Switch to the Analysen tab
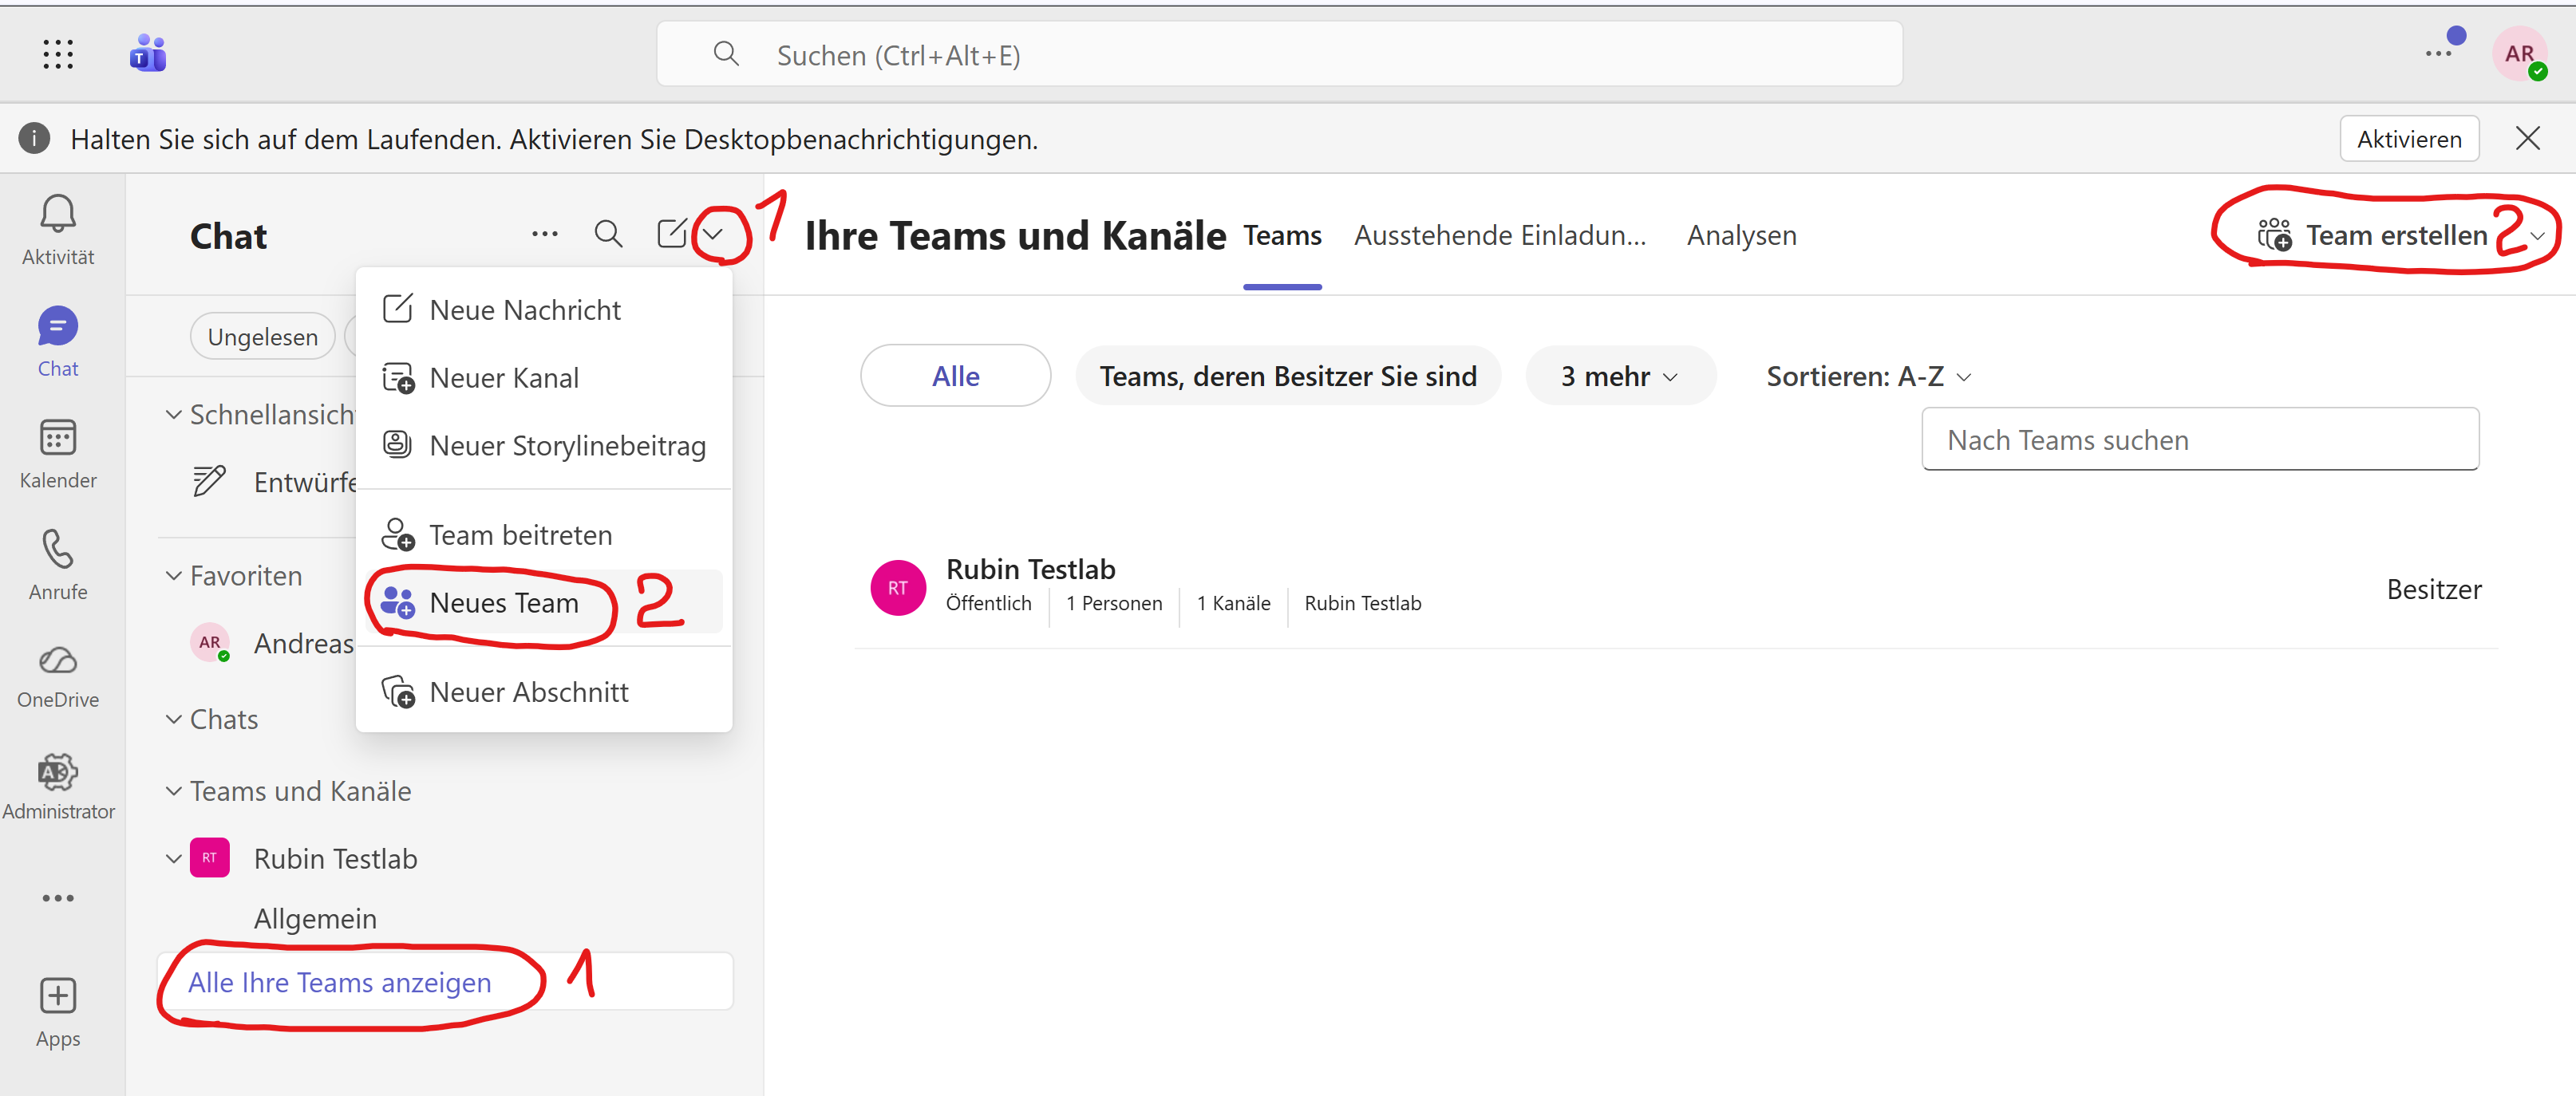The height and width of the screenshot is (1096, 2576). click(x=1741, y=235)
